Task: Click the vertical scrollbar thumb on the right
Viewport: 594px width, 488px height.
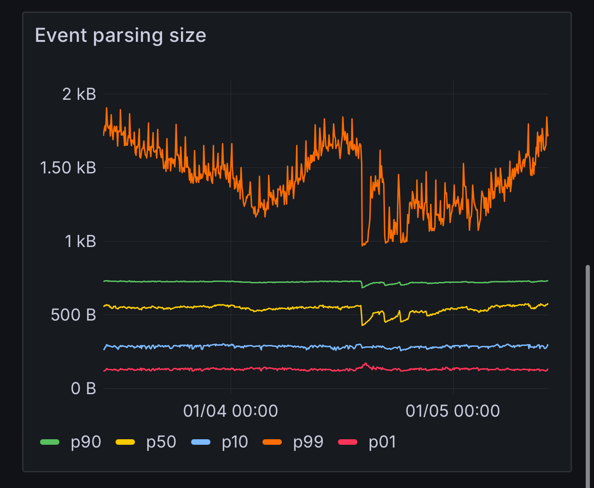Action: (x=587, y=368)
